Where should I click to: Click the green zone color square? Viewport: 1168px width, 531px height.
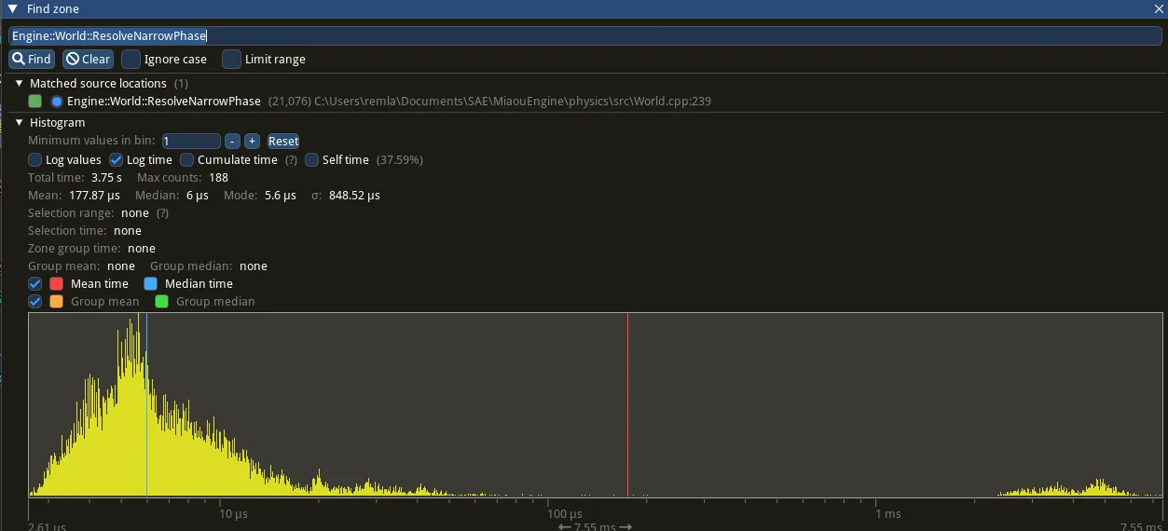pyautogui.click(x=35, y=101)
